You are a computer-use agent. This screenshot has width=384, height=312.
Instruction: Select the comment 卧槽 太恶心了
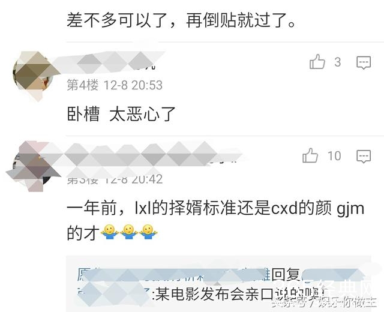click(121, 114)
